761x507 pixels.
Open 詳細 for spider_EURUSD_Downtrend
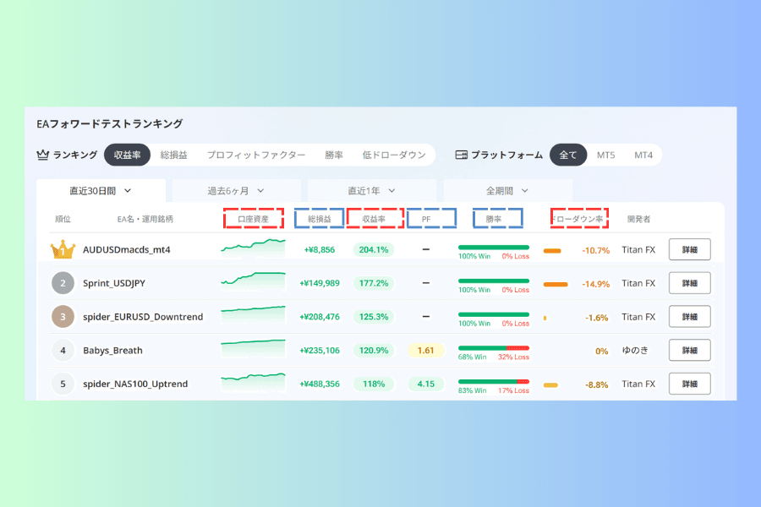(x=690, y=316)
